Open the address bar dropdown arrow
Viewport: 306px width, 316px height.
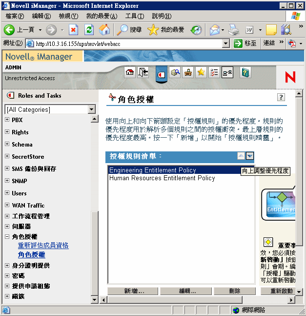[226, 43]
